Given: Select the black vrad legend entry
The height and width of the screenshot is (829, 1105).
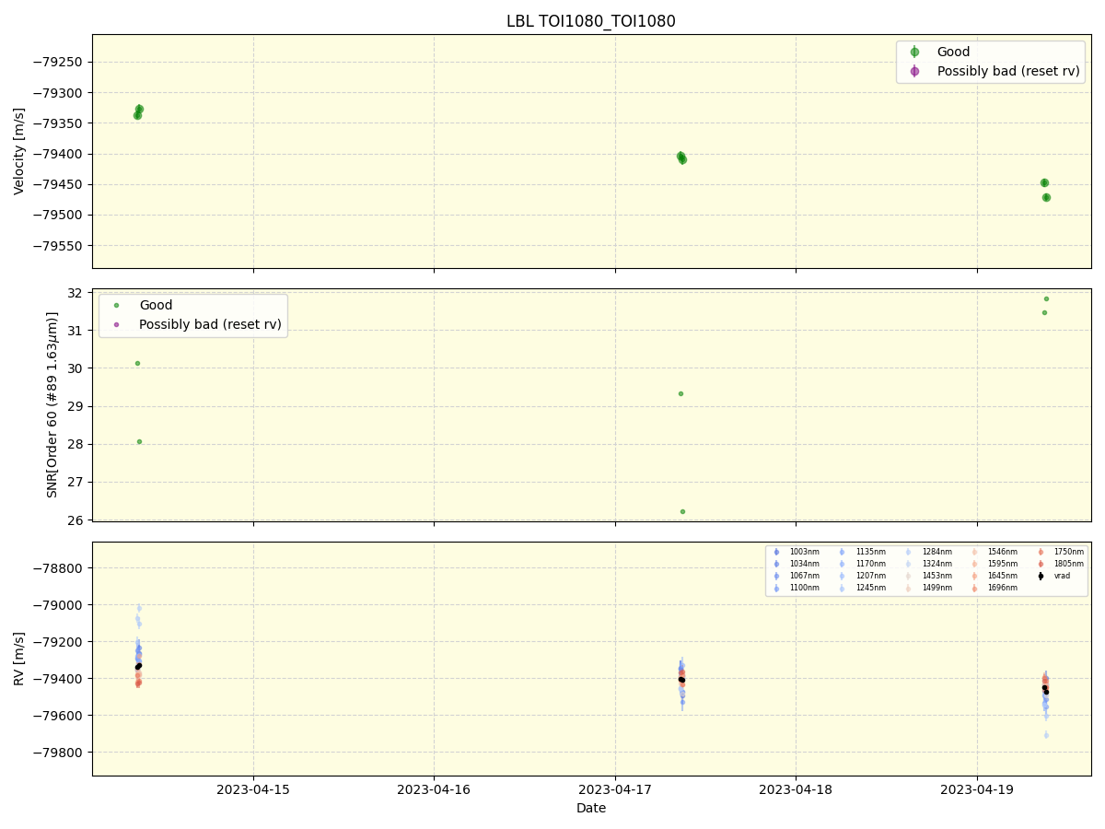Looking at the screenshot, I should point(1054,576).
